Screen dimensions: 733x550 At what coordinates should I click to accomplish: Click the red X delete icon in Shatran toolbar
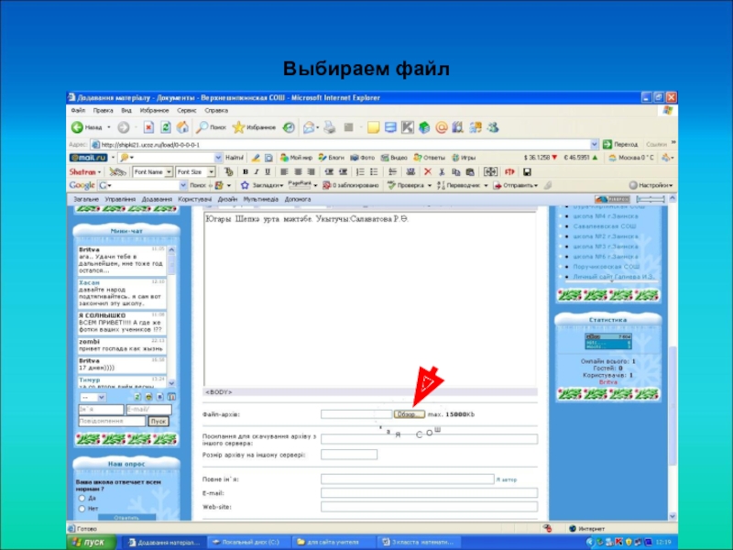[x=427, y=172]
